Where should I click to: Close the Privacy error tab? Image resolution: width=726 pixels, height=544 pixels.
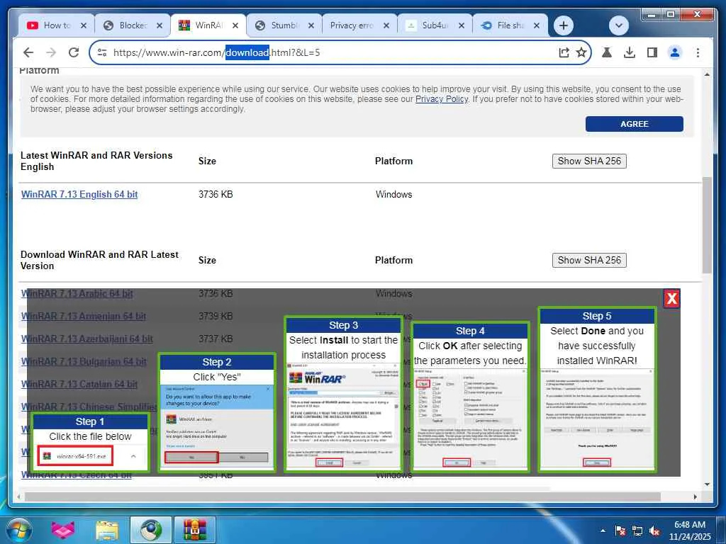click(386, 25)
